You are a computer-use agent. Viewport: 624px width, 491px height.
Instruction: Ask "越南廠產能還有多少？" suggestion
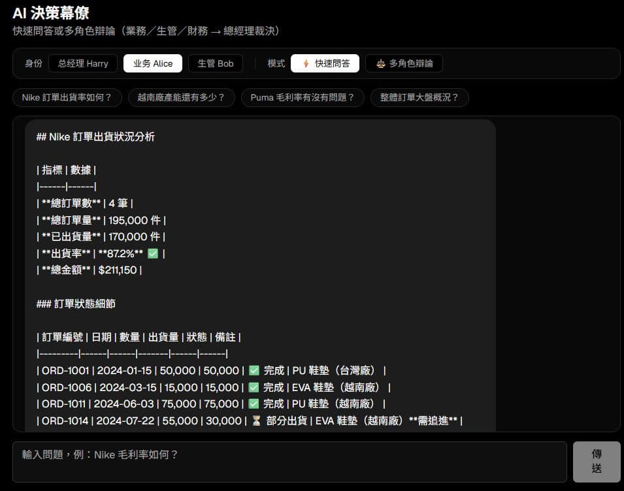pyautogui.click(x=182, y=97)
